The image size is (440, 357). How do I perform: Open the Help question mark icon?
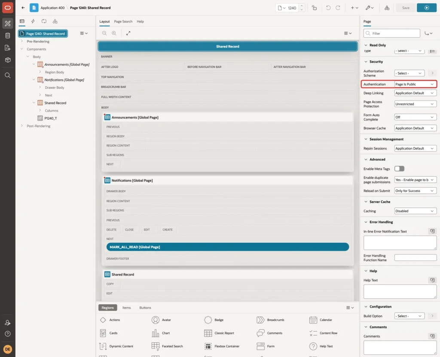click(8, 334)
